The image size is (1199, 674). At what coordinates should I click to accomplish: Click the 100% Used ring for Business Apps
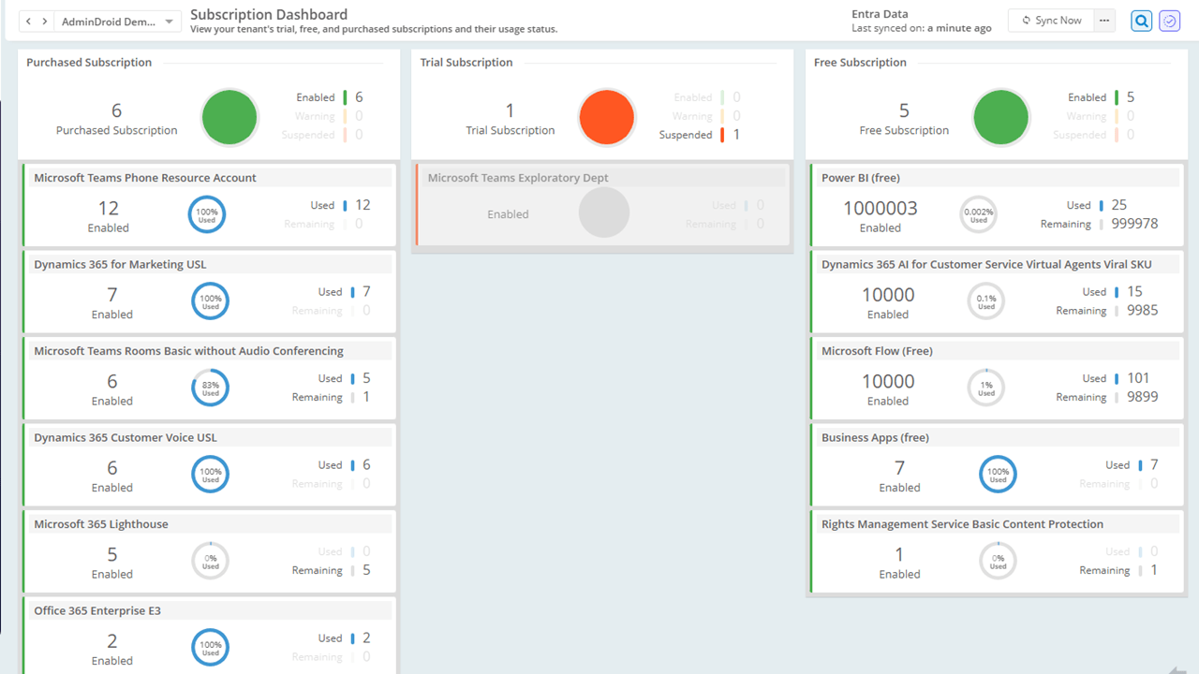pos(999,474)
